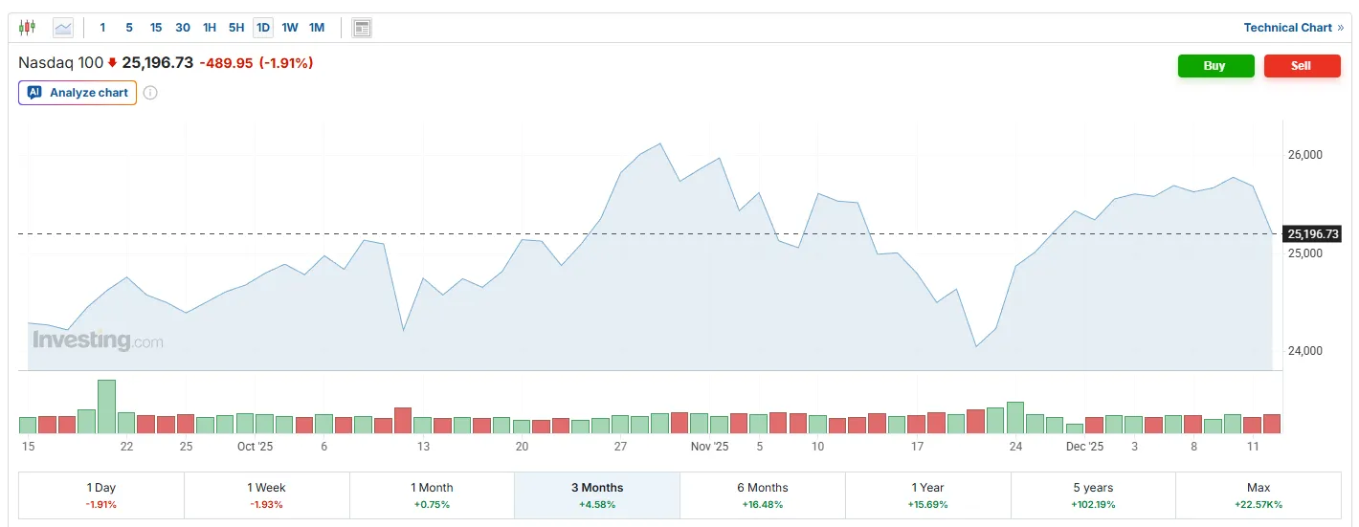Choose the 30 minute interval
Viewport: 1359px width, 527px height.
point(183,28)
